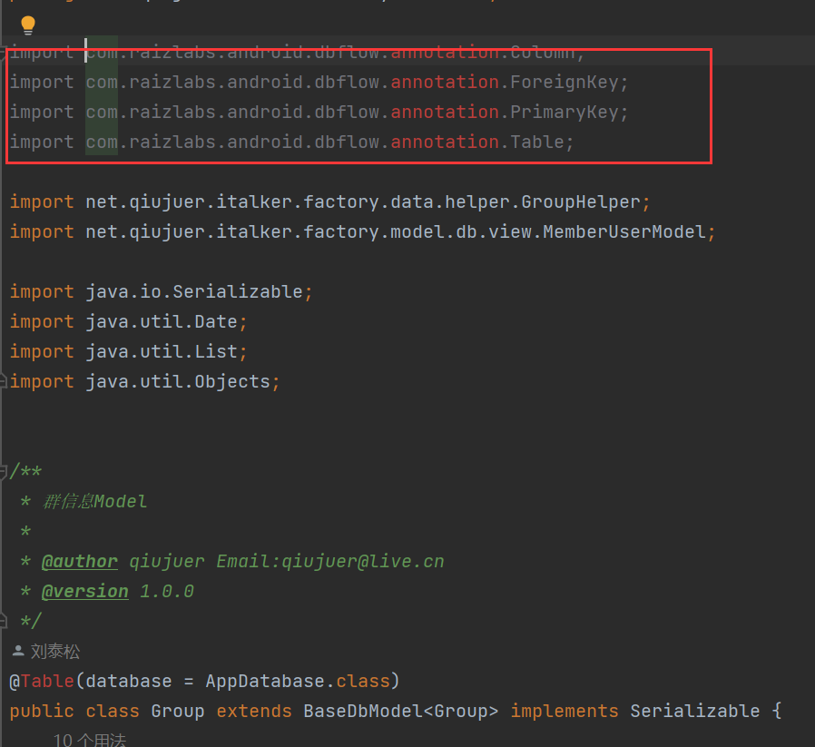Open the 刘泰松 author annotation hint

point(55,651)
